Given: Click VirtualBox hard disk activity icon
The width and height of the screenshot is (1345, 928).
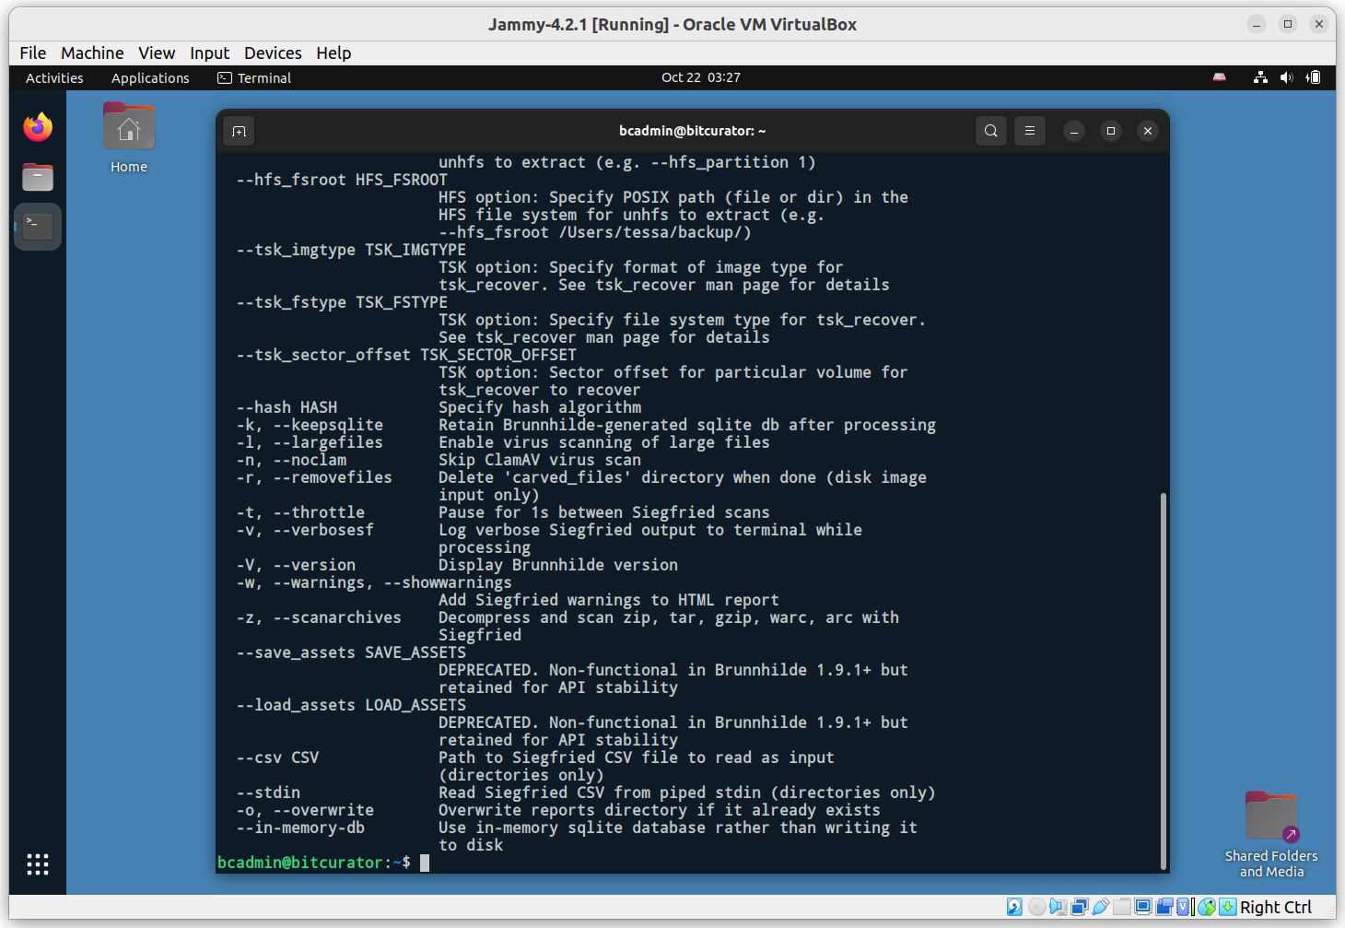Looking at the screenshot, I should pos(1014,907).
